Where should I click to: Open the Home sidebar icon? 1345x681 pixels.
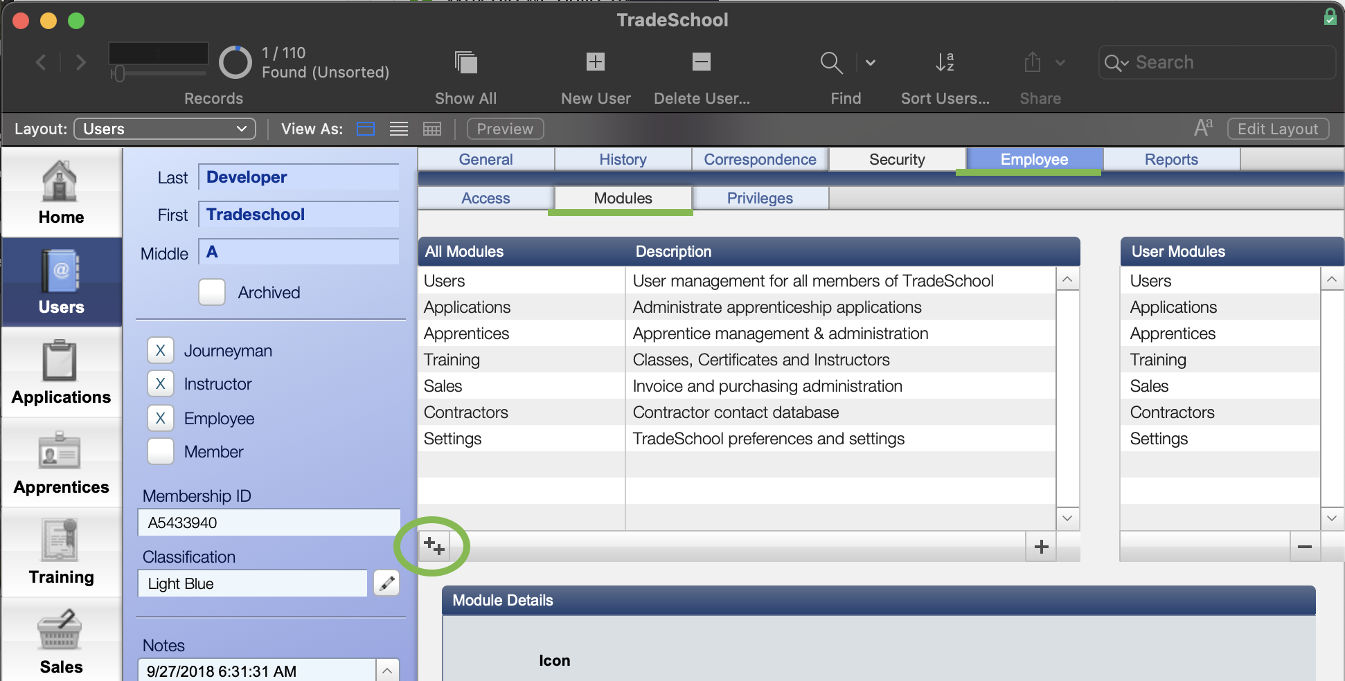pos(61,193)
